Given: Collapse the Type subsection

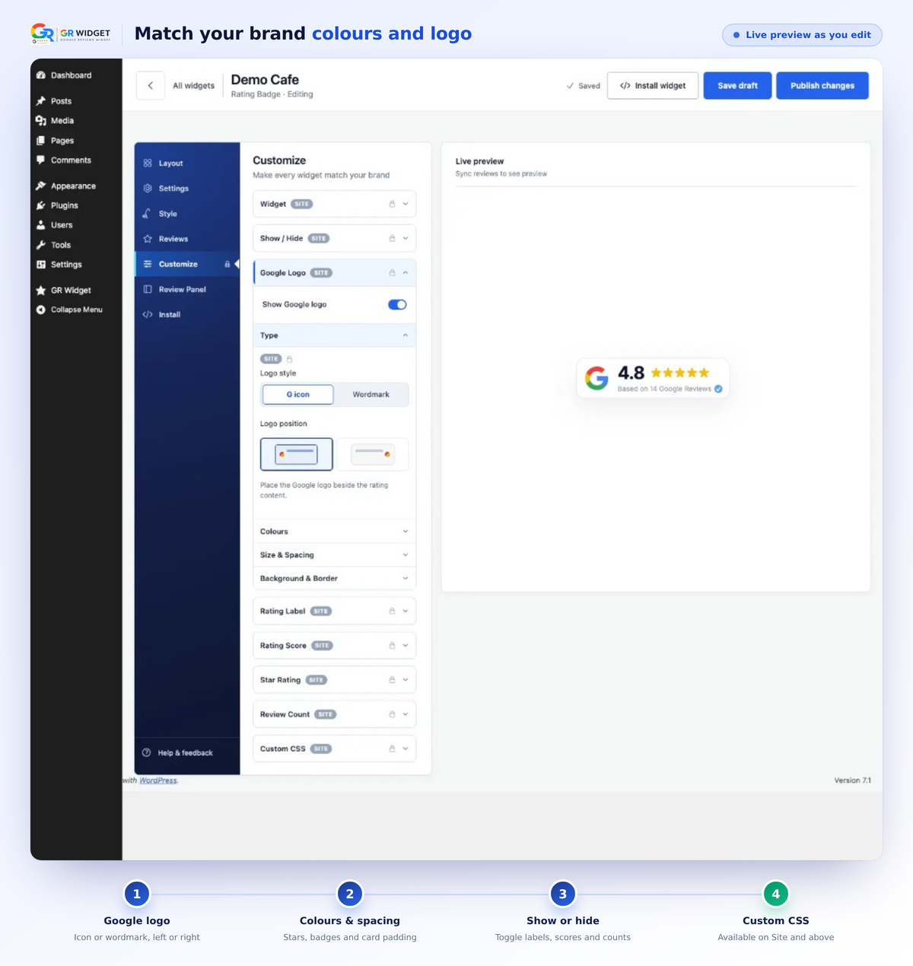Looking at the screenshot, I should (334, 335).
